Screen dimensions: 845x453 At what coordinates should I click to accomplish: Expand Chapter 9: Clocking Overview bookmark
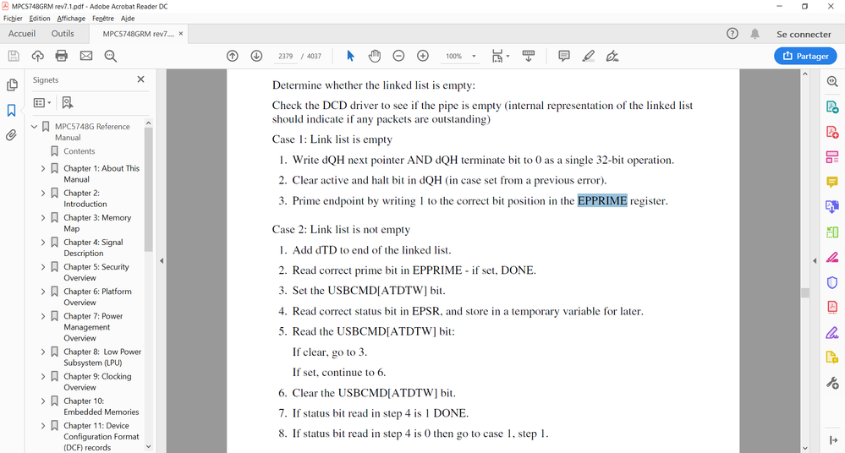coord(43,376)
